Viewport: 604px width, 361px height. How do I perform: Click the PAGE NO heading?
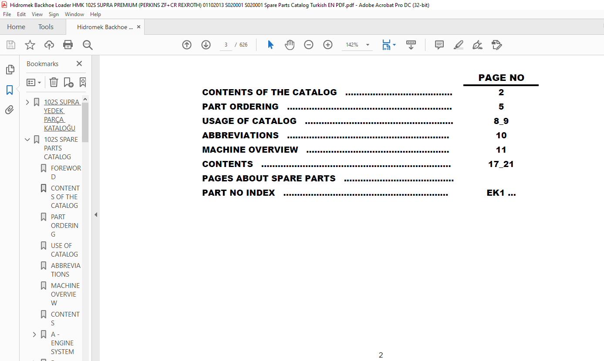tap(501, 78)
